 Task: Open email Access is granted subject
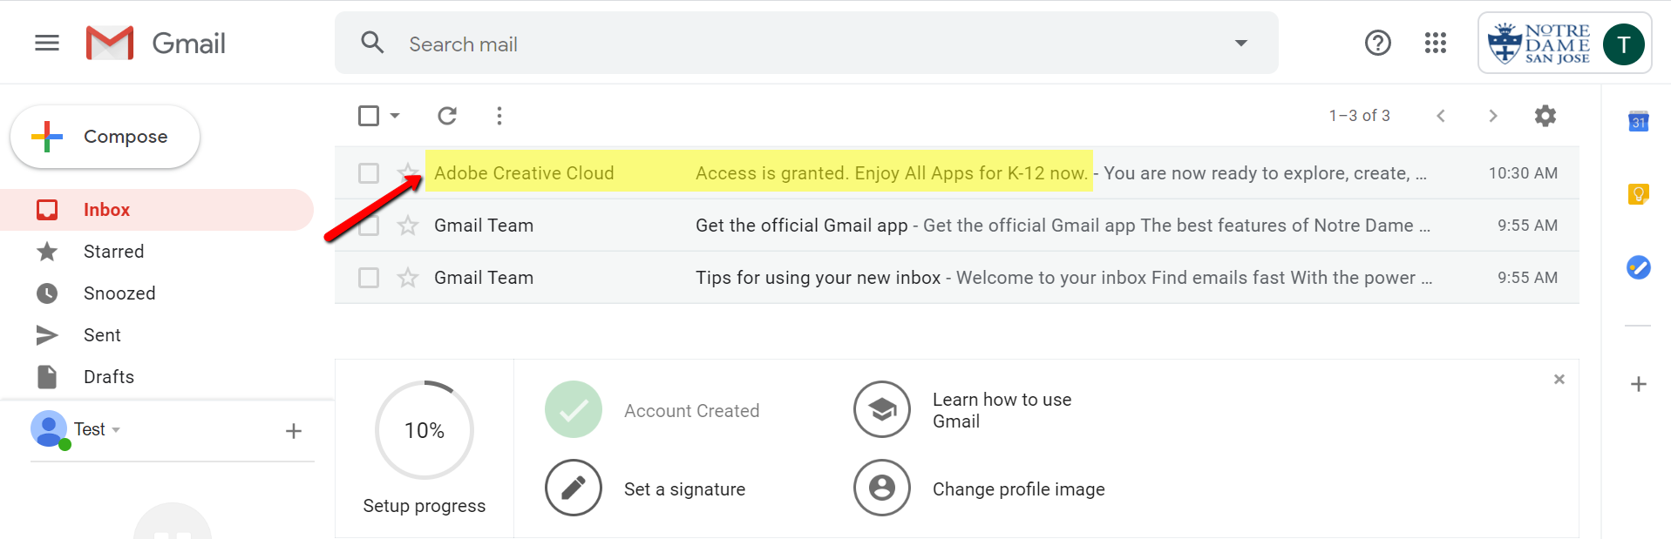pyautogui.click(x=892, y=173)
